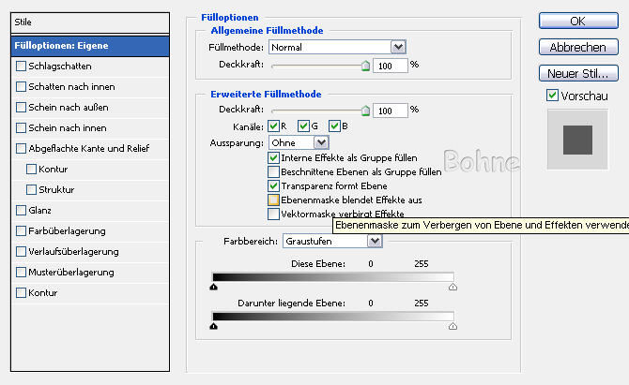Check the Verlaufsüberlagerung effect box
The image size is (629, 385).
[22, 251]
